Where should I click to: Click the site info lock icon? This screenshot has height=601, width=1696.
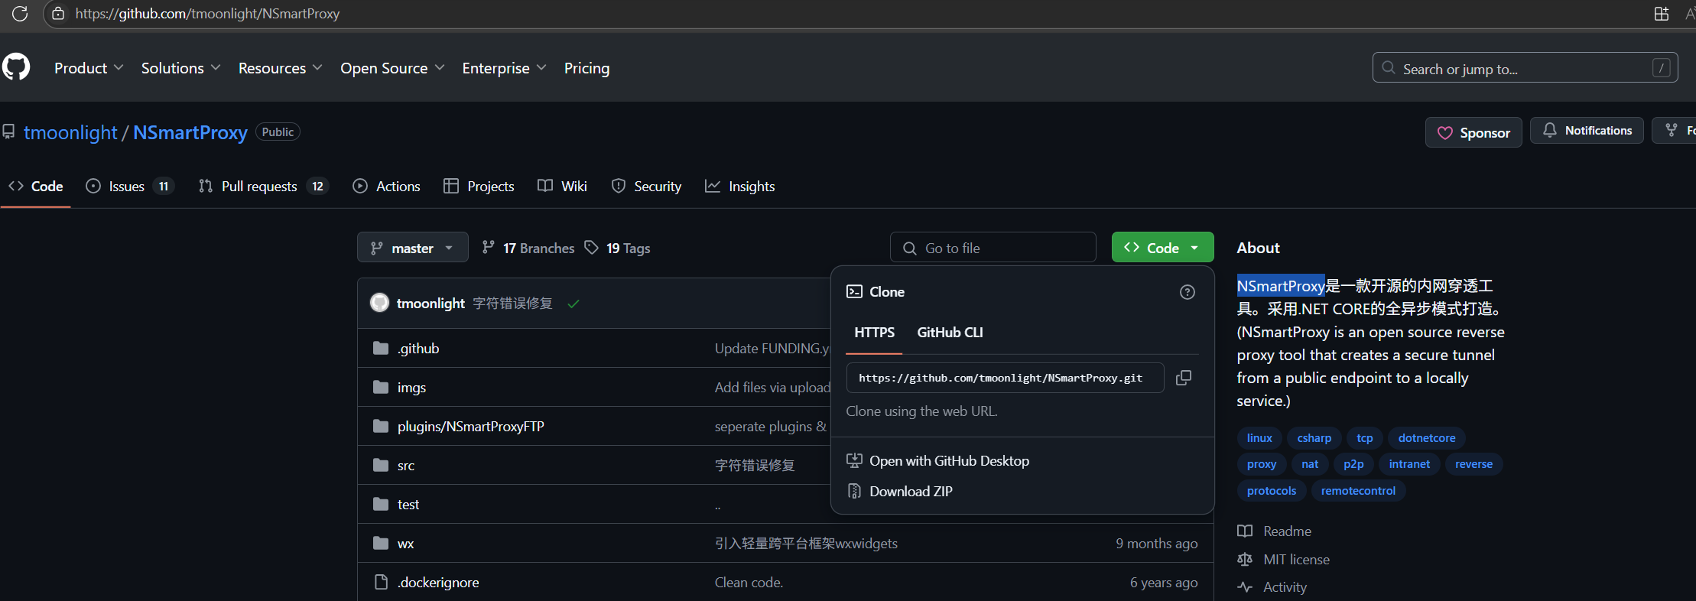(x=58, y=14)
